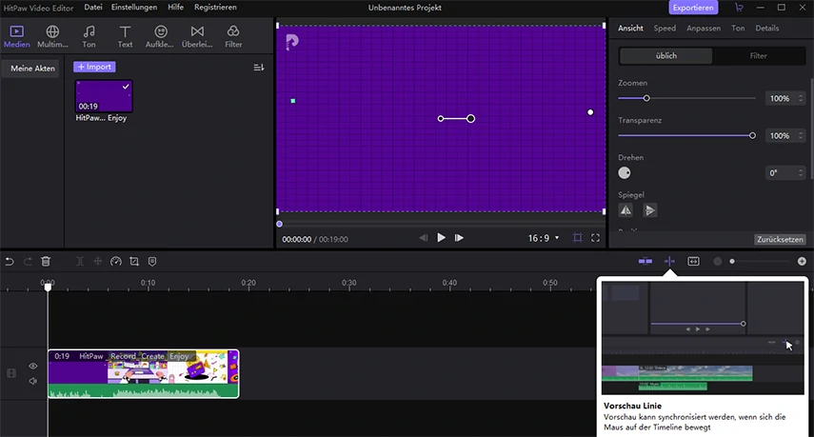Flip vertically with Spiegel mirror icon

point(649,210)
